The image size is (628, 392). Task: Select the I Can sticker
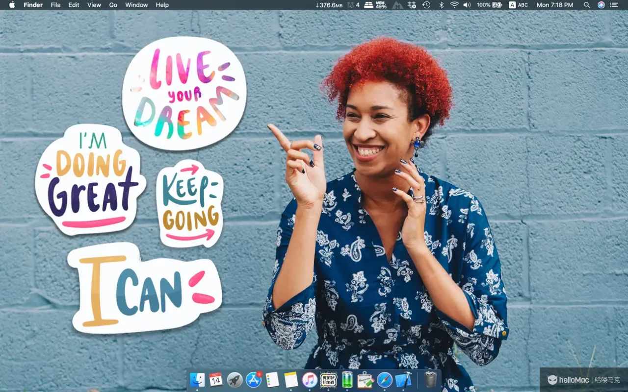tap(145, 288)
